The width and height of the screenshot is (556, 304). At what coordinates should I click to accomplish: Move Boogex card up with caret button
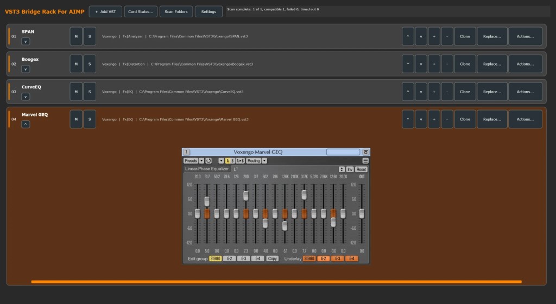[x=408, y=64]
